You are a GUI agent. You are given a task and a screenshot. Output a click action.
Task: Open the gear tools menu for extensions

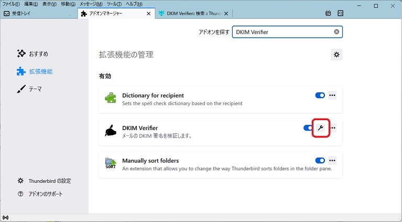pyautogui.click(x=336, y=54)
